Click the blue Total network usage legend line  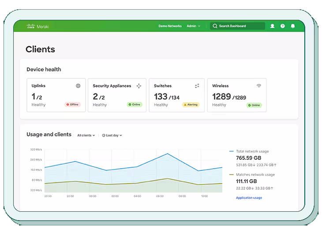232,151
